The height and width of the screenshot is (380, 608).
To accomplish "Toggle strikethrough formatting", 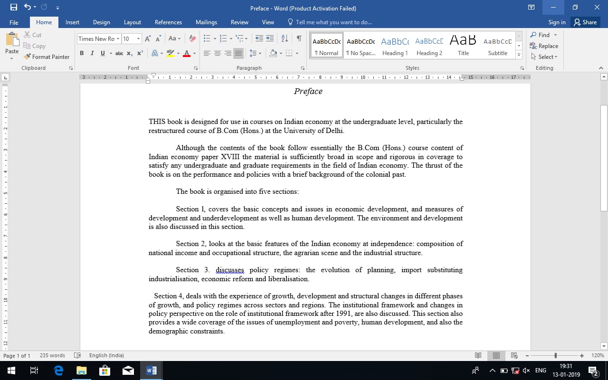I will (119, 53).
